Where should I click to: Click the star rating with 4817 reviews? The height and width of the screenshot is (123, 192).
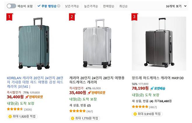pos(140,107)
